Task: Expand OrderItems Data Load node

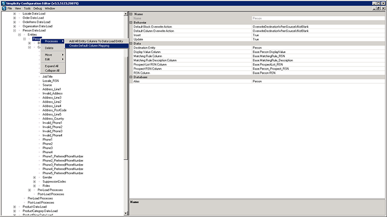Action: 14,22
